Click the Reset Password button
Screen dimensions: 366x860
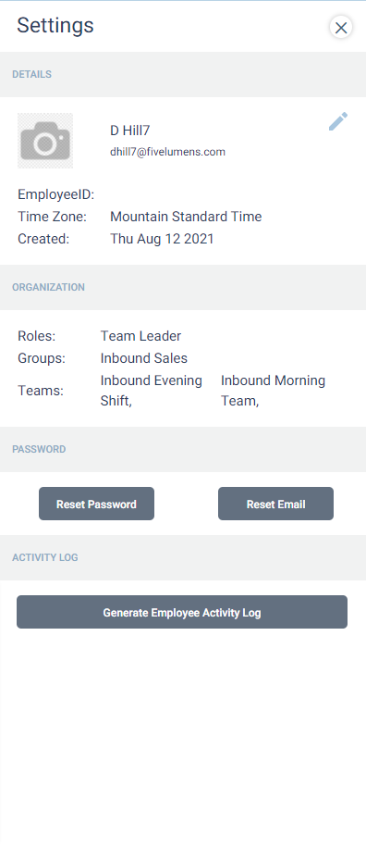[x=96, y=504]
